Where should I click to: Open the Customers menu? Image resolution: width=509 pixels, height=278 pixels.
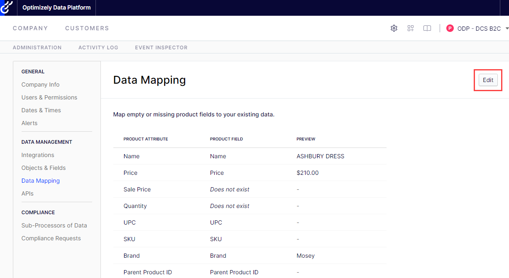pos(87,28)
